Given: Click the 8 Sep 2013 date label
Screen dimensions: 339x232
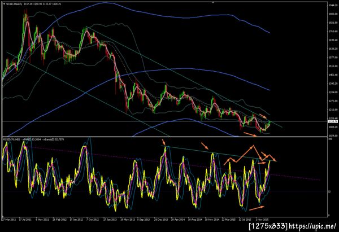Looking at the screenshot, I should pyautogui.click(x=144, y=220).
